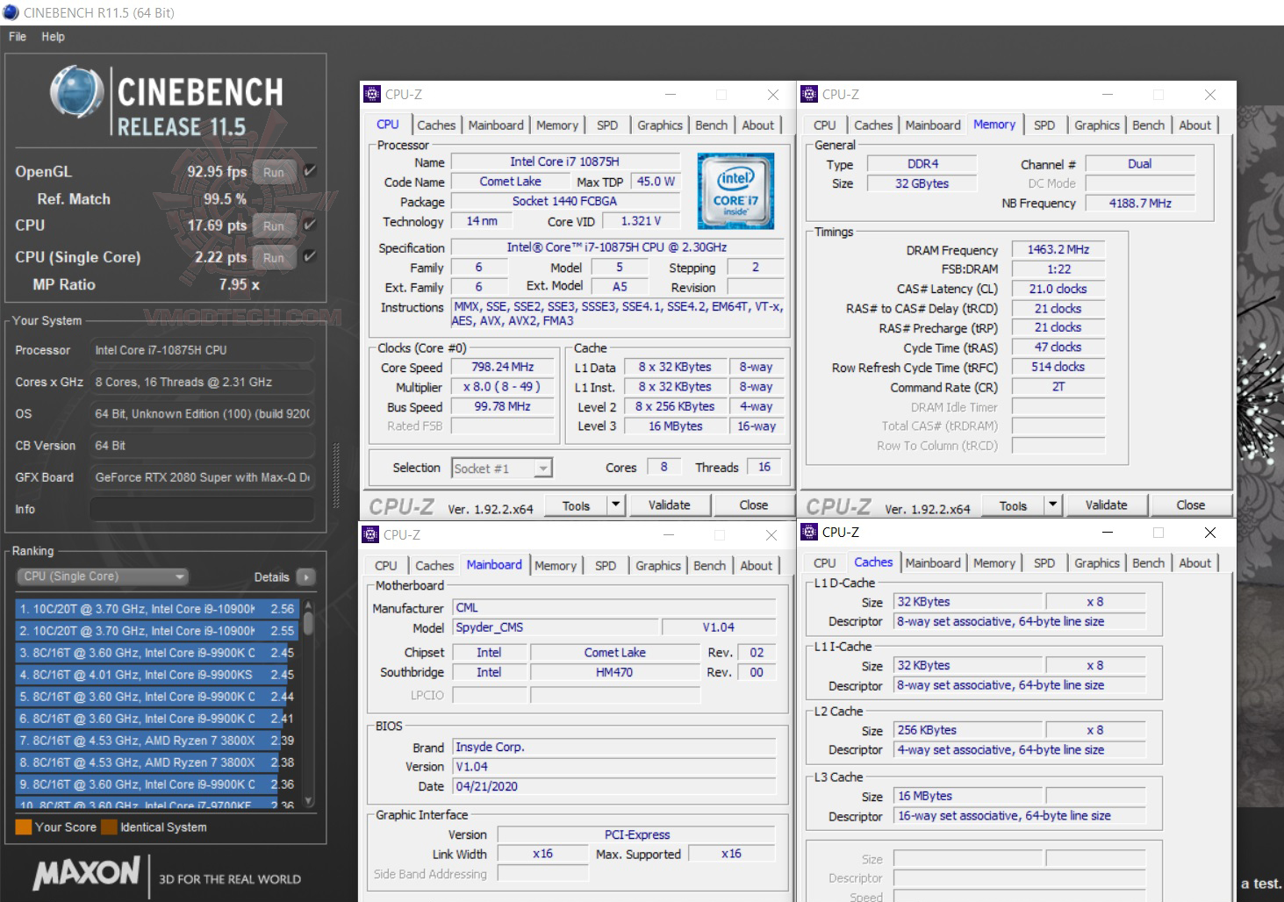1284x902 pixels.
Task: Click the Intel Core i7 inside logo
Action: click(735, 190)
